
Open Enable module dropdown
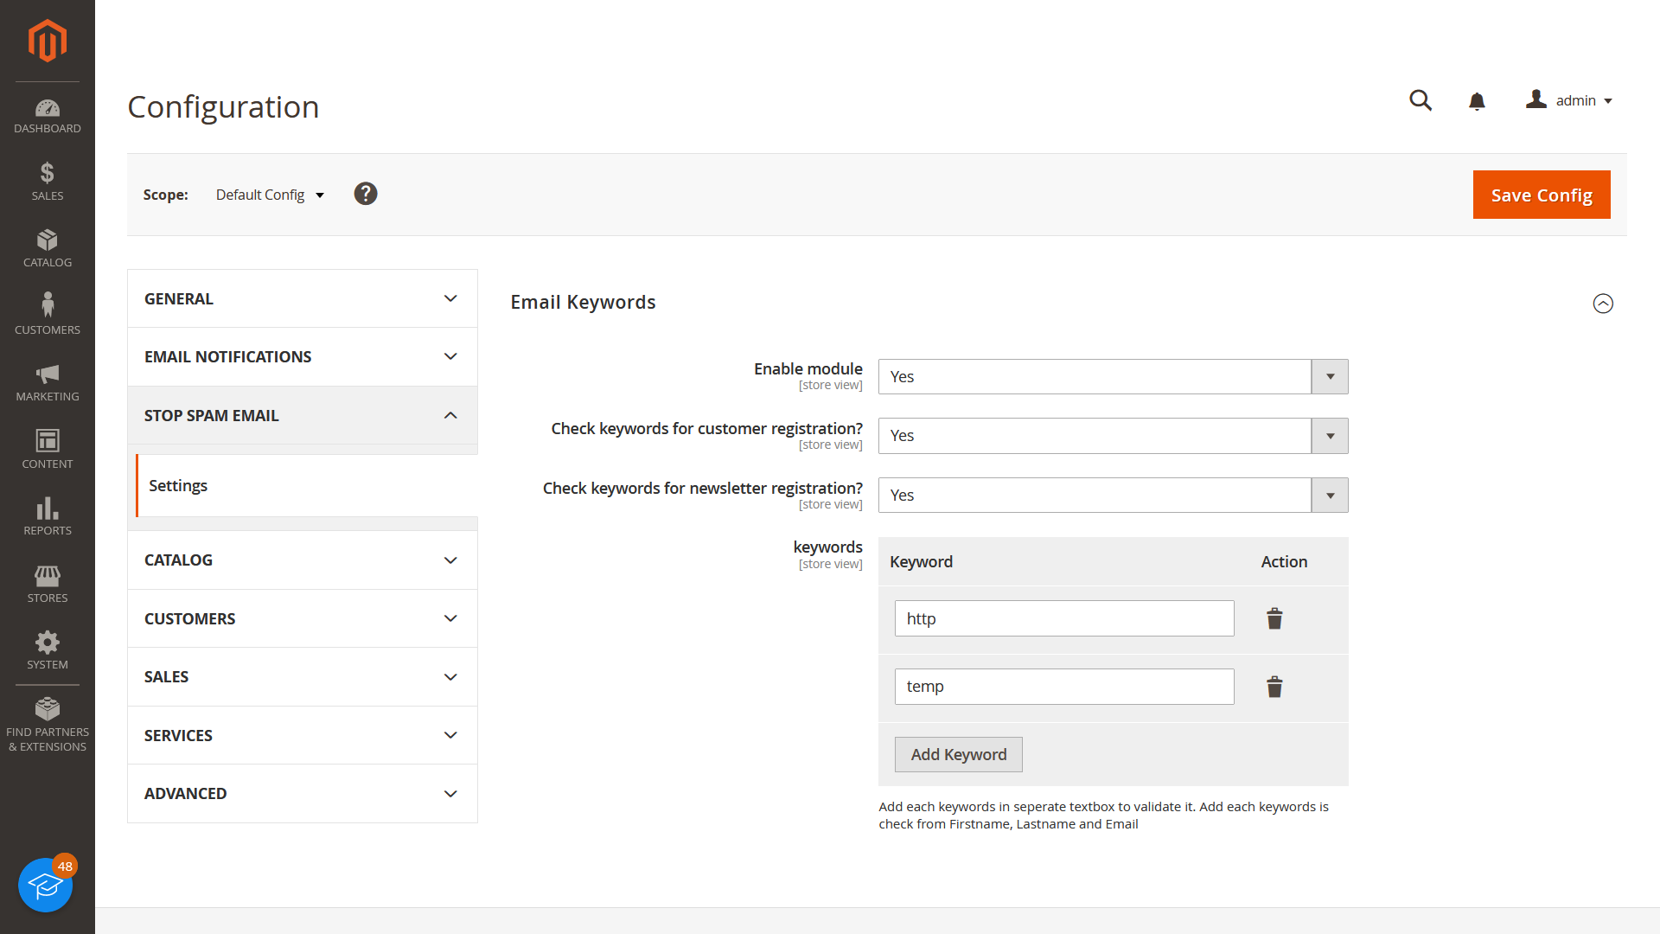tap(1113, 377)
